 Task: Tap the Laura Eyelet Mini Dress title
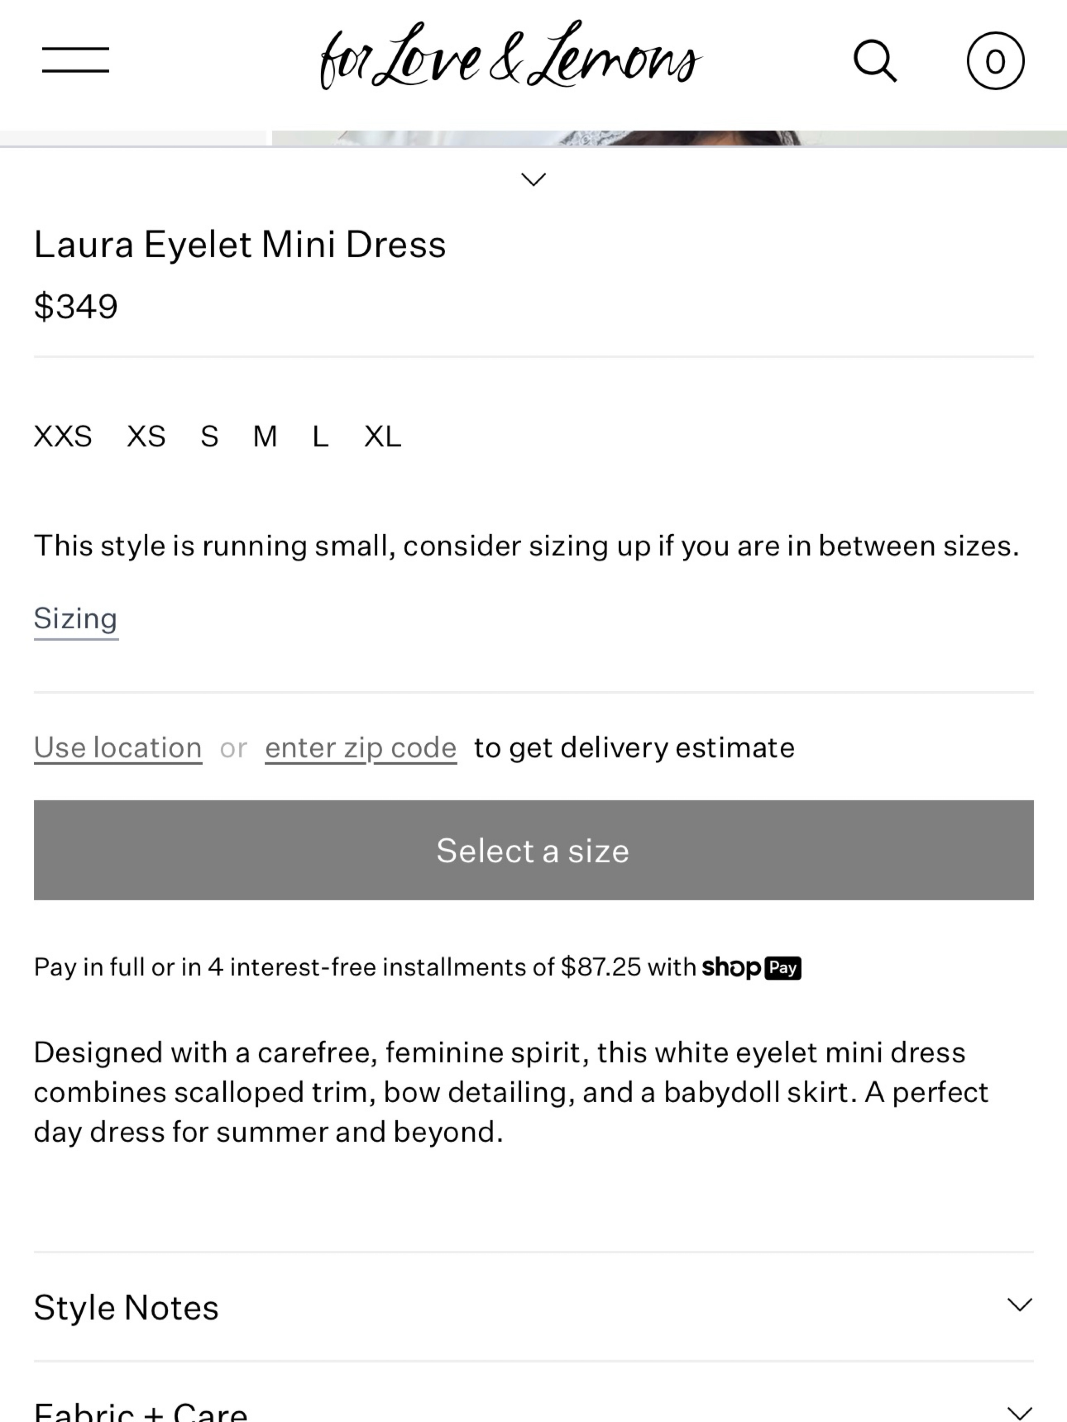tap(239, 245)
